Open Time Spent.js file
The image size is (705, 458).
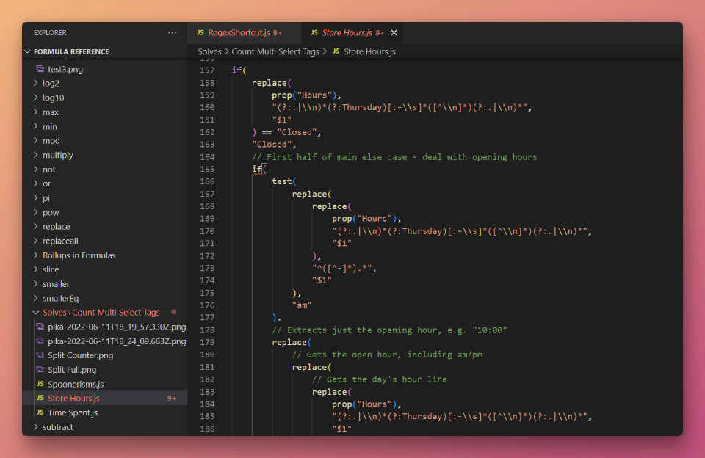[73, 412]
